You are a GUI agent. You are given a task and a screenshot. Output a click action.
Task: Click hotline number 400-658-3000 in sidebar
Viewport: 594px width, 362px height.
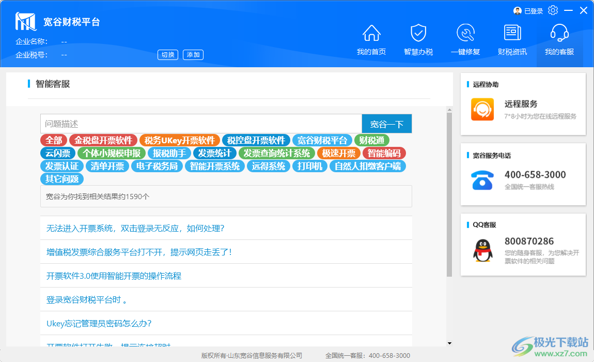[x=535, y=175]
